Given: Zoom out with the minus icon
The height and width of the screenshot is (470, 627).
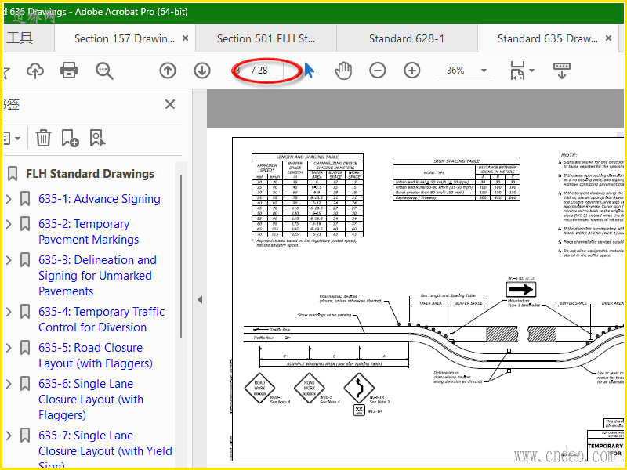Looking at the screenshot, I should point(378,70).
